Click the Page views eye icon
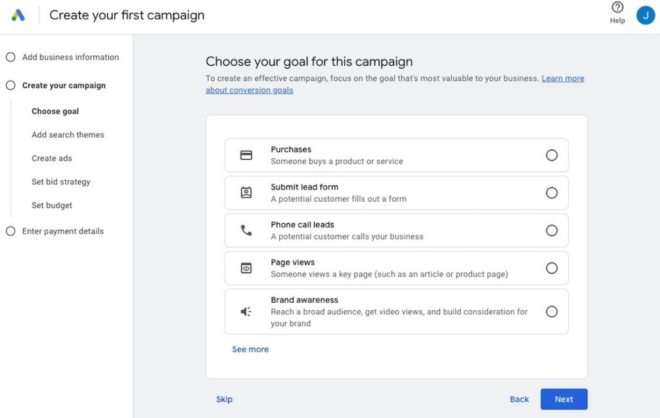This screenshot has width=660, height=418. [x=246, y=268]
